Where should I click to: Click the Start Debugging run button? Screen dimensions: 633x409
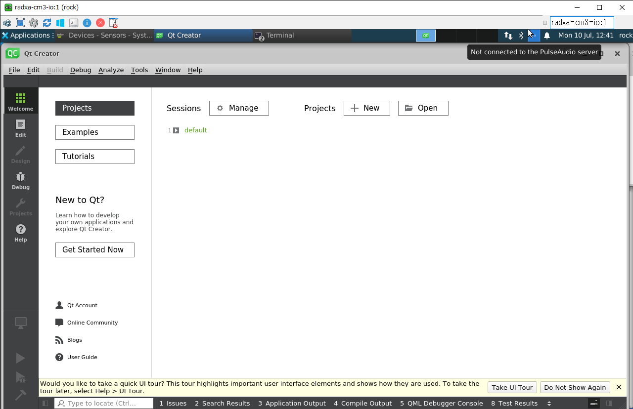click(20, 378)
